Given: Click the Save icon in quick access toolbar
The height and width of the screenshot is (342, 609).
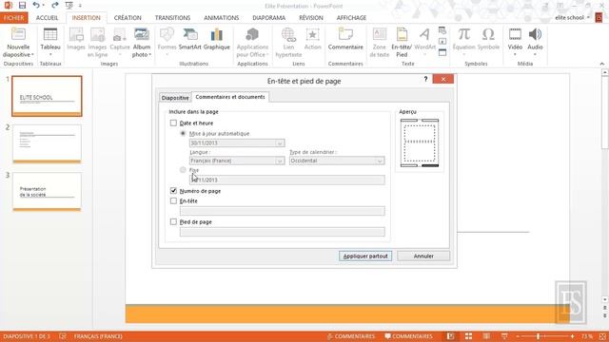Looking at the screenshot, I should coord(22,6).
